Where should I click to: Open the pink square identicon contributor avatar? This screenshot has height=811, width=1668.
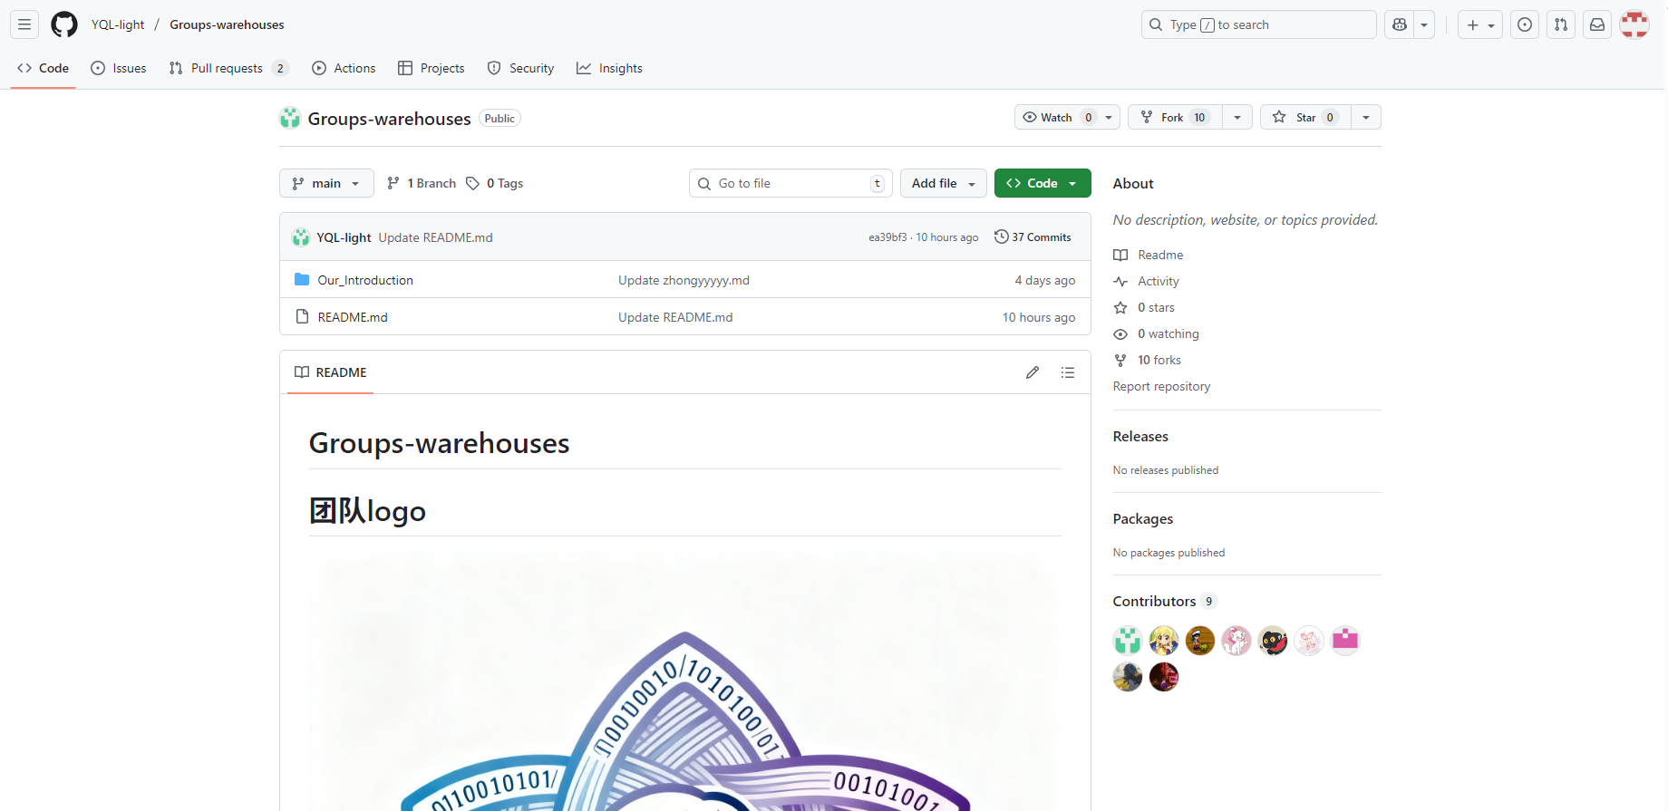[x=1345, y=641]
